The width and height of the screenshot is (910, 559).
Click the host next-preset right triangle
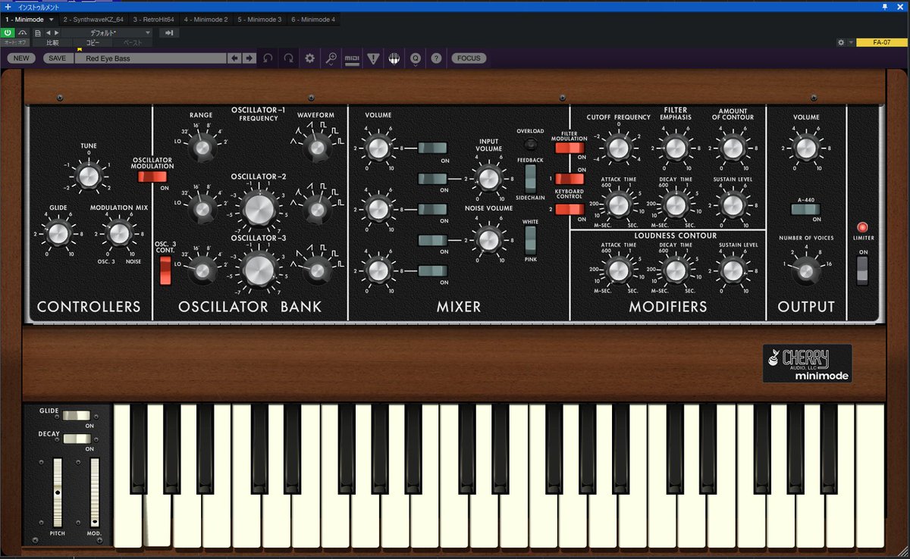[x=56, y=33]
